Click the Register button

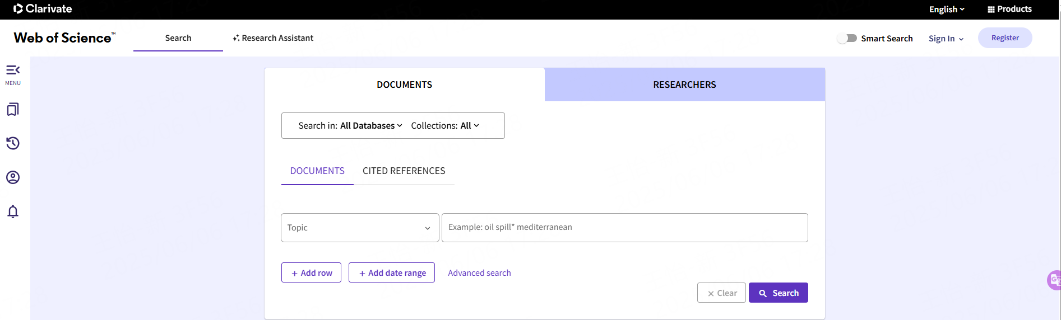tap(1005, 37)
